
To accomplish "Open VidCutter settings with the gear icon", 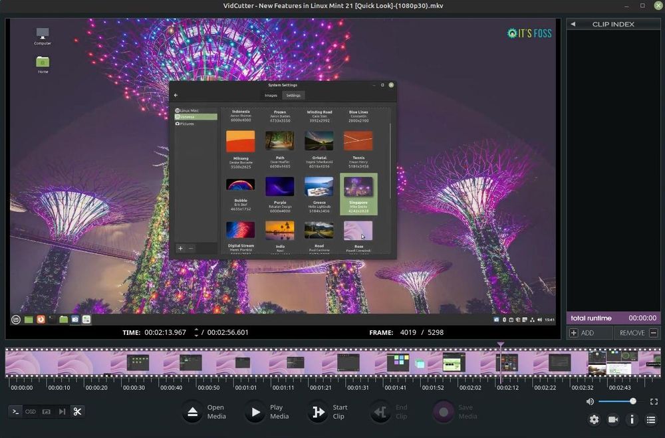I will (x=594, y=419).
